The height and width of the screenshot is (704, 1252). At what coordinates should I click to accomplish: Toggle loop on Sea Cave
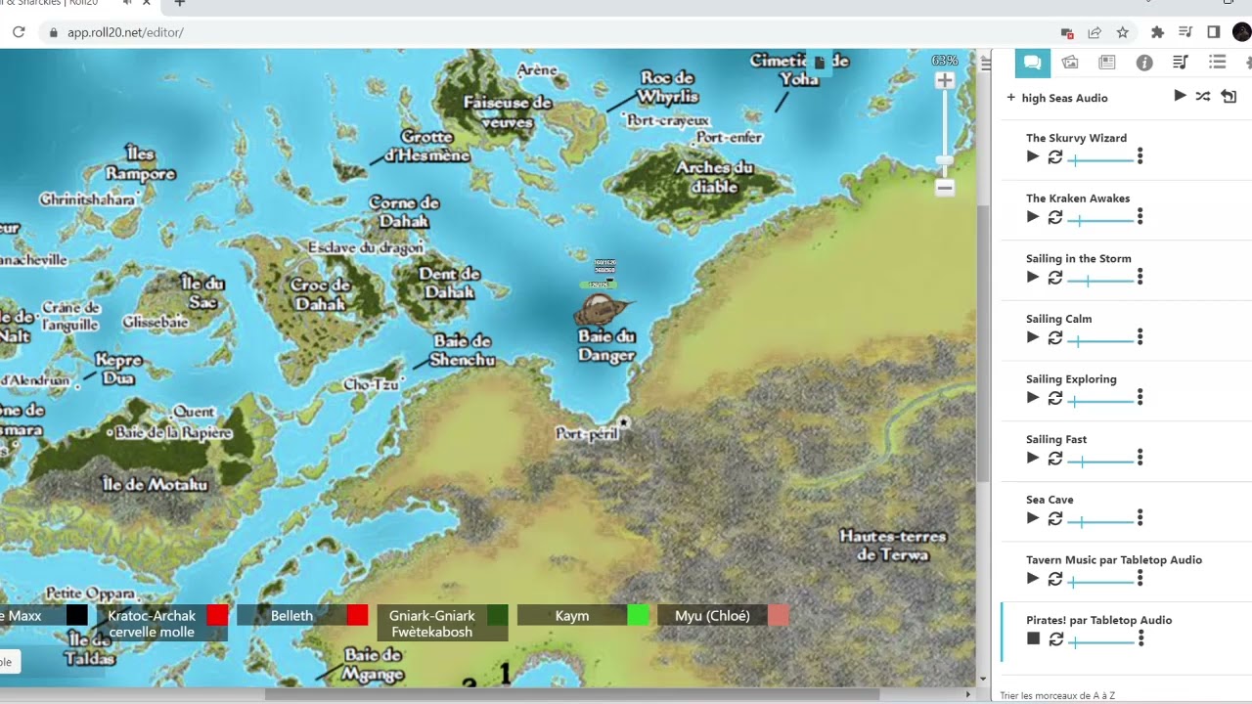tap(1055, 518)
